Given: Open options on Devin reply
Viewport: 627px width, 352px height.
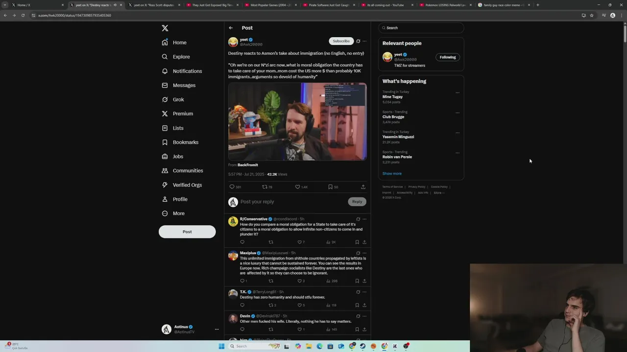Looking at the screenshot, I should [364, 316].
